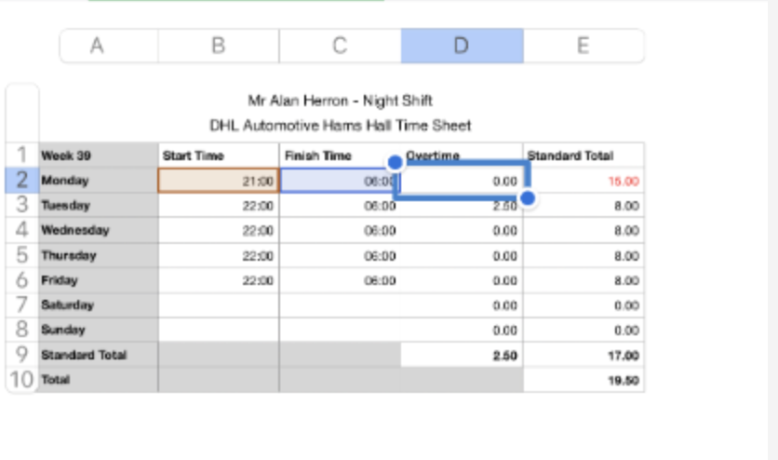Select row header 5

point(21,255)
